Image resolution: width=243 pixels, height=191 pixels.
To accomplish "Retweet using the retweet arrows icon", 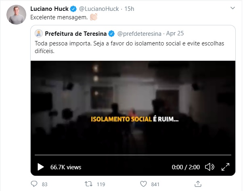I will [88, 184].
